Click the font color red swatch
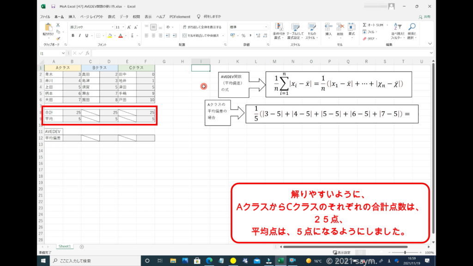The image size is (473, 266). point(120,36)
